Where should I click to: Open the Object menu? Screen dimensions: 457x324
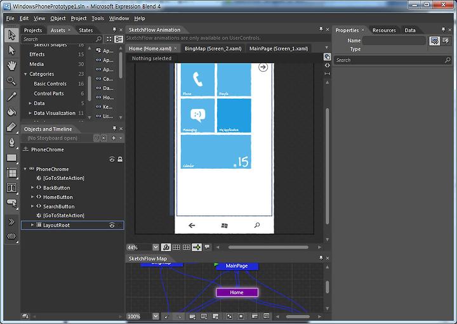58,18
